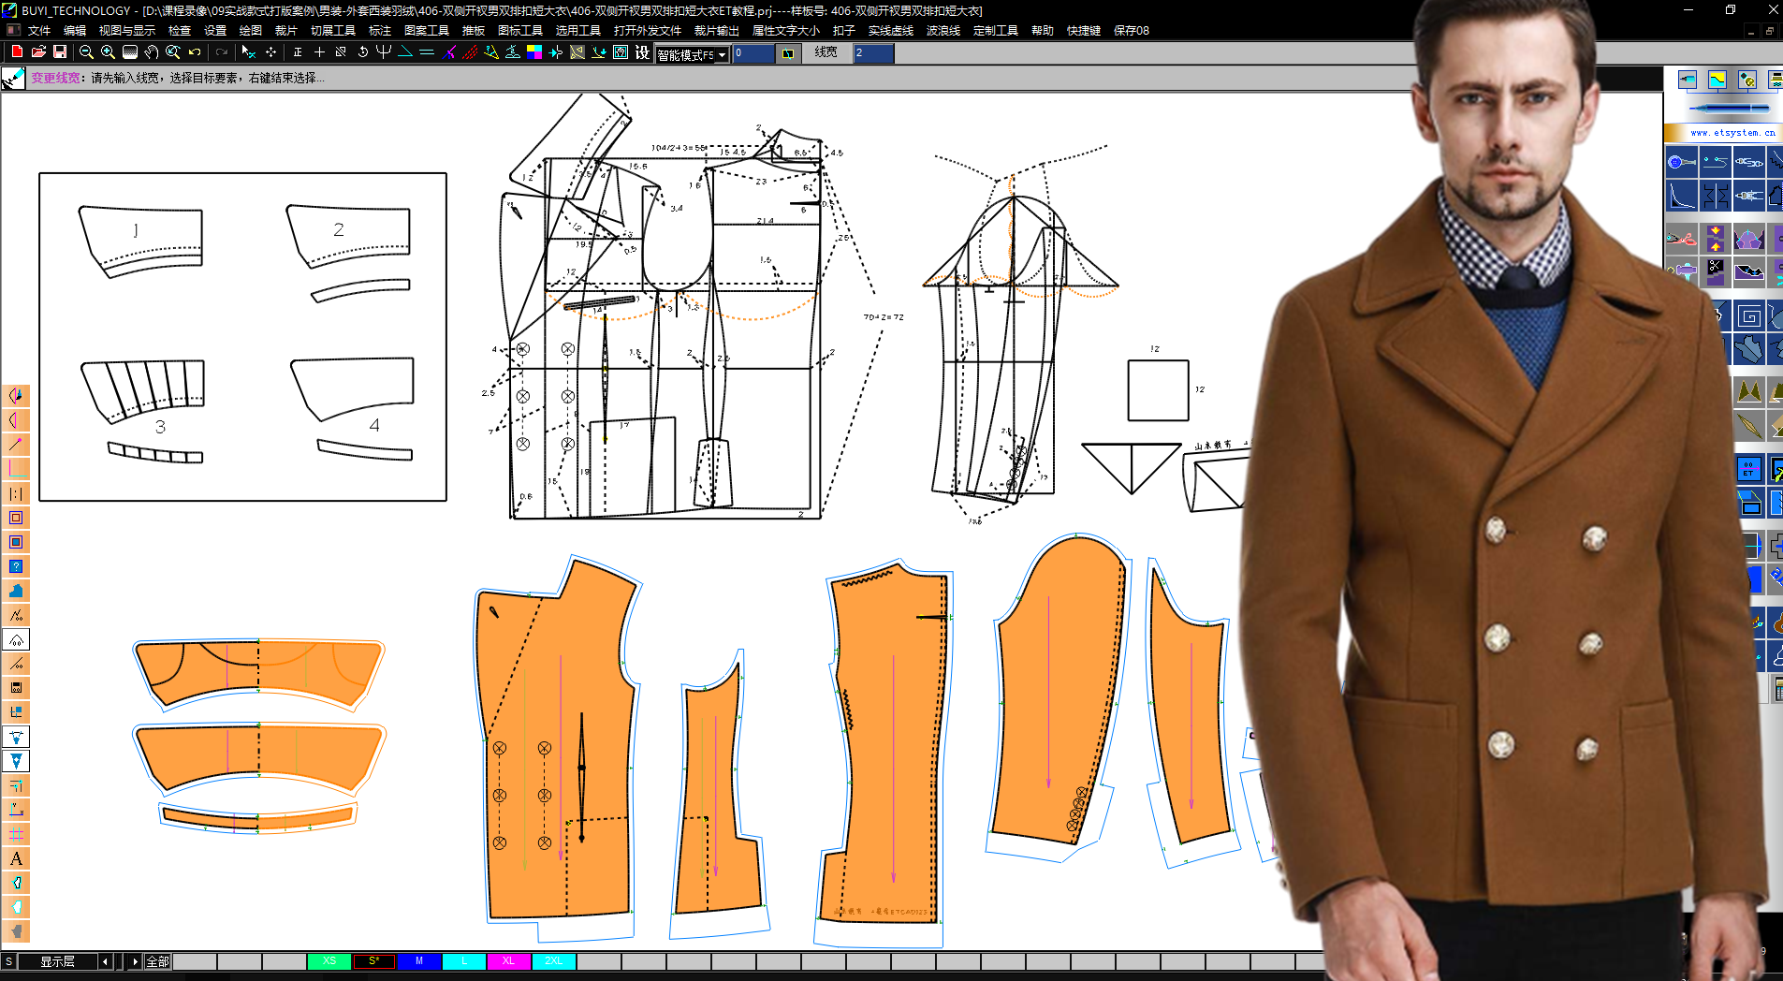Click the left arrow next to 显示层

point(105,961)
